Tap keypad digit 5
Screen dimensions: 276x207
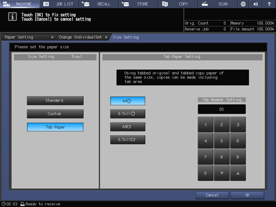pyautogui.click(x=222, y=141)
